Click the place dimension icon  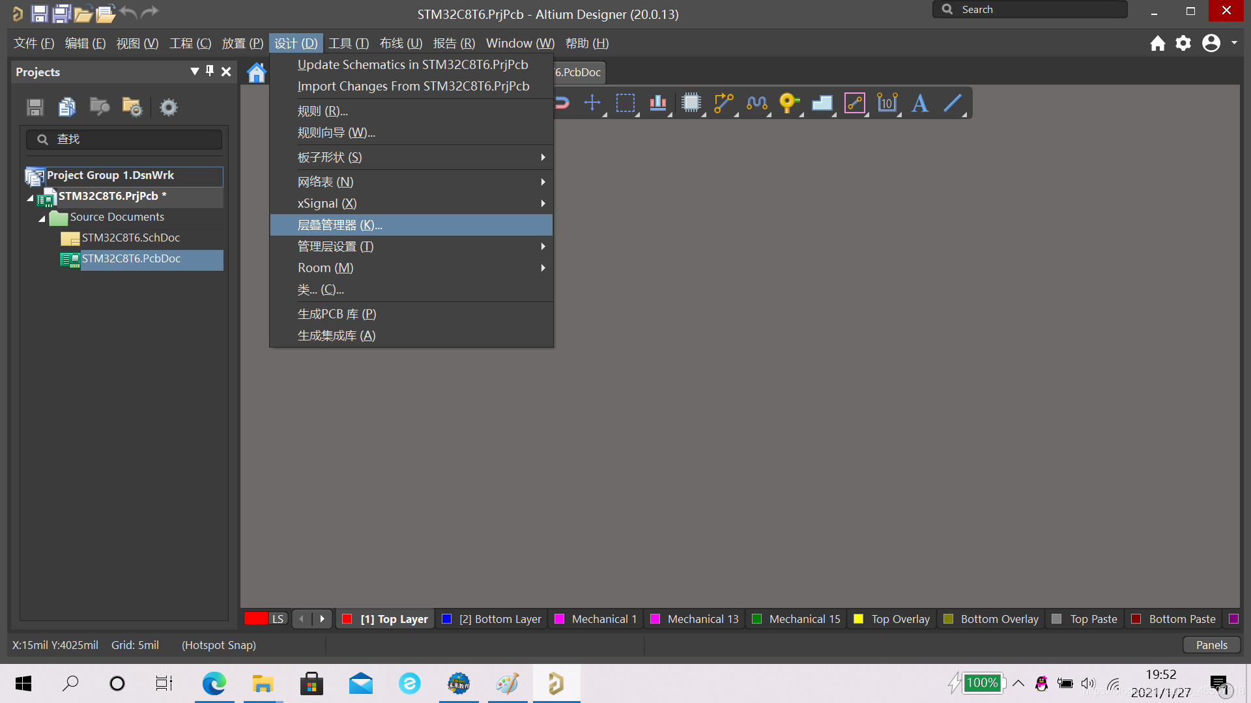pyautogui.click(x=887, y=103)
